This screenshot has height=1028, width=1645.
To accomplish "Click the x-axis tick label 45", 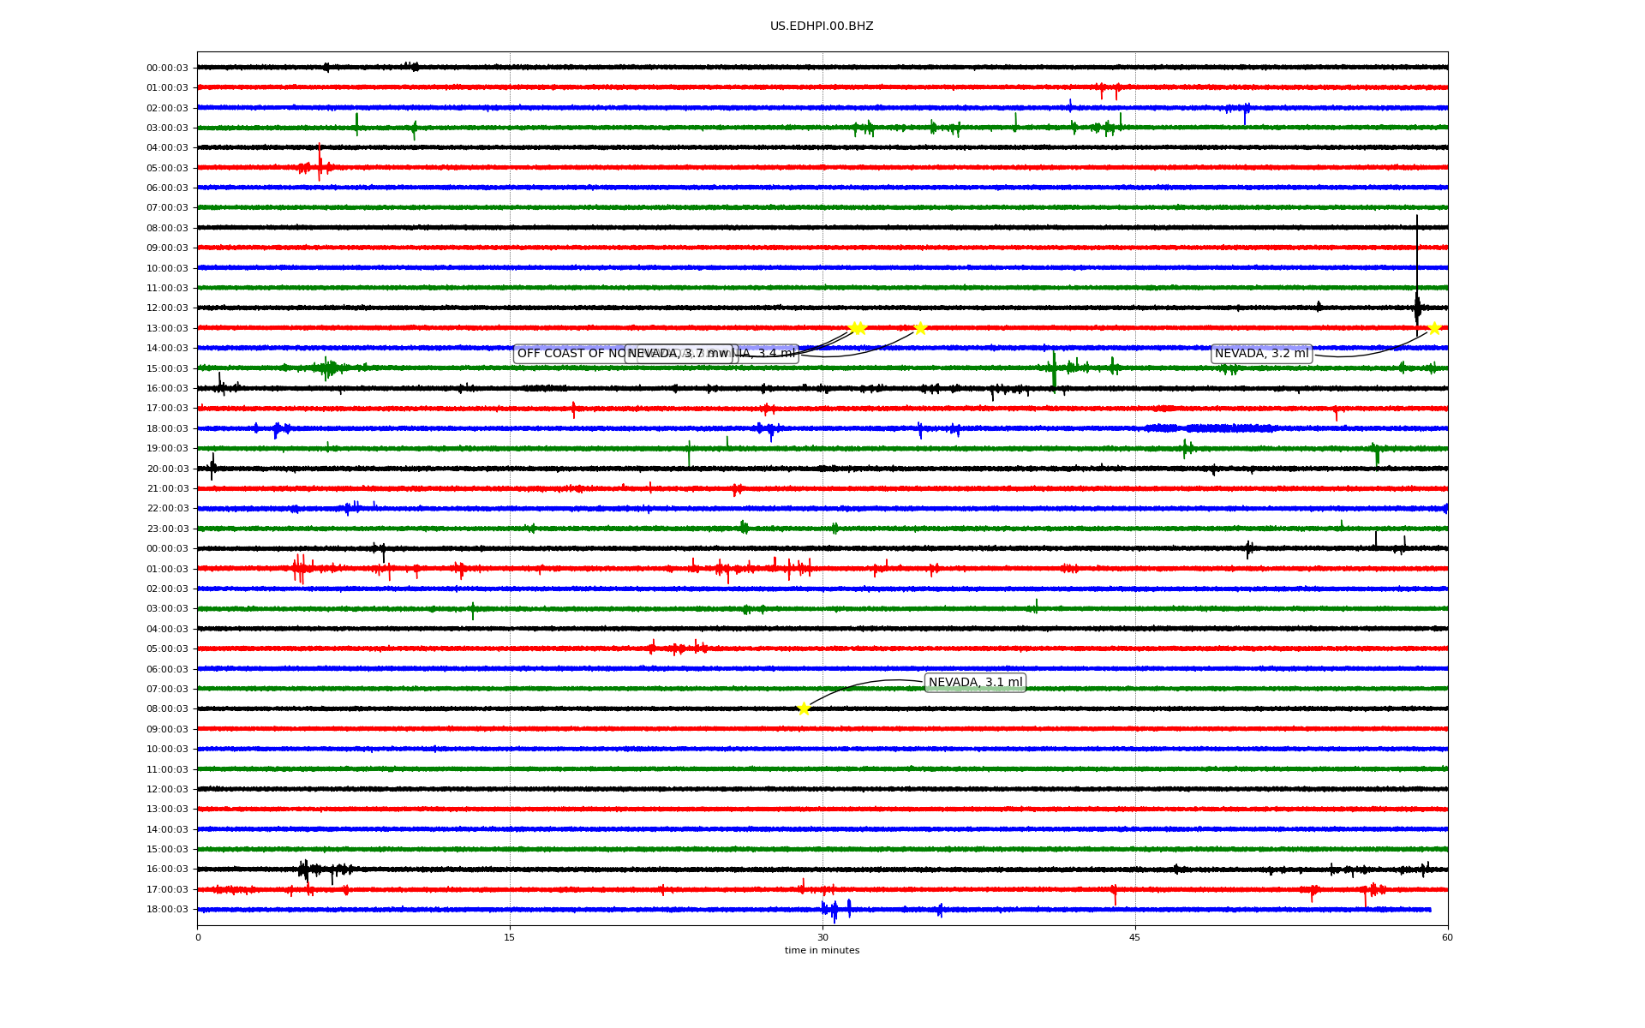I will 1135,937.
